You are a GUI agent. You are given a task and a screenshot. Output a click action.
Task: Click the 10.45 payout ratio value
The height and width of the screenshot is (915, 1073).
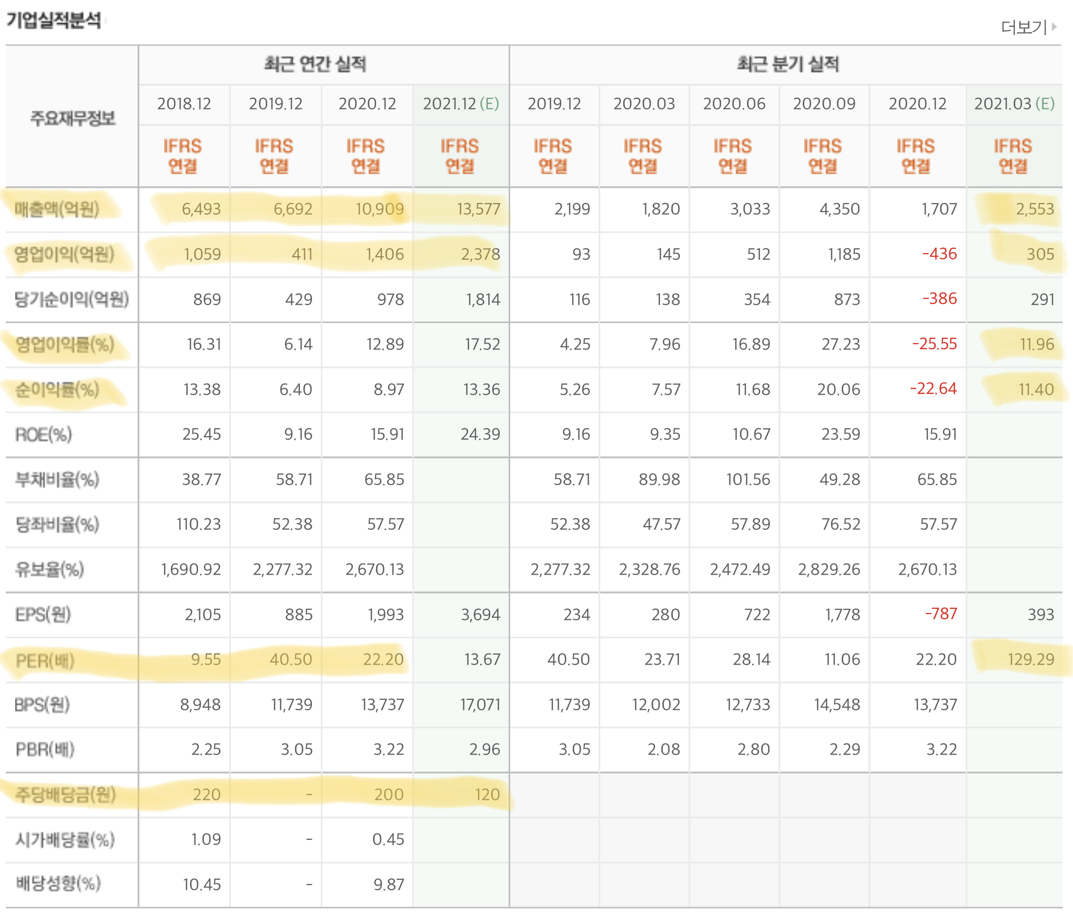tap(202, 885)
